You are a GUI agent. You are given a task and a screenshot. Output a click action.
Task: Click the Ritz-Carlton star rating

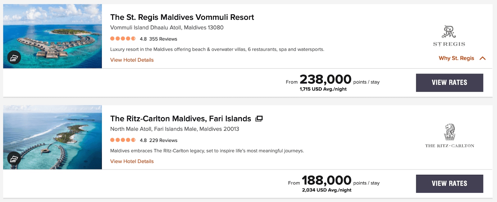click(x=123, y=140)
